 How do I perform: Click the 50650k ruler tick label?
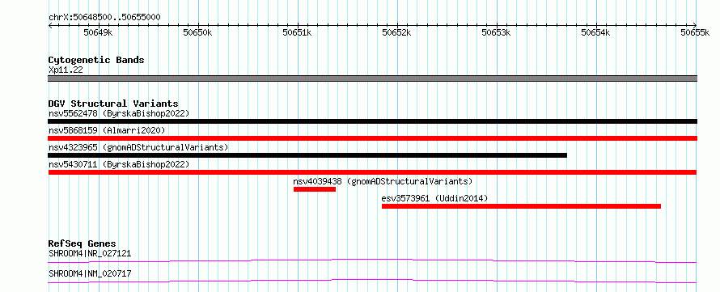click(x=197, y=32)
